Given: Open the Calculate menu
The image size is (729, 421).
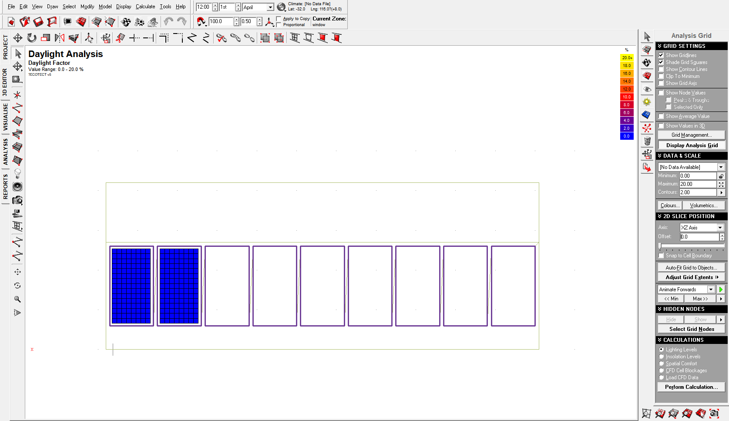Looking at the screenshot, I should [x=145, y=7].
